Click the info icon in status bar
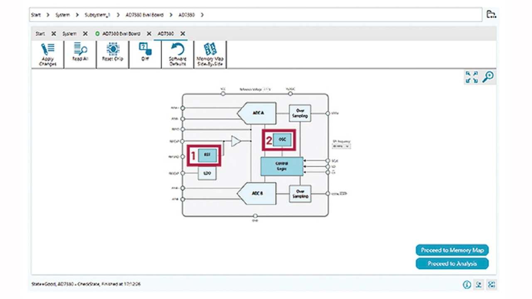 [x=467, y=285]
